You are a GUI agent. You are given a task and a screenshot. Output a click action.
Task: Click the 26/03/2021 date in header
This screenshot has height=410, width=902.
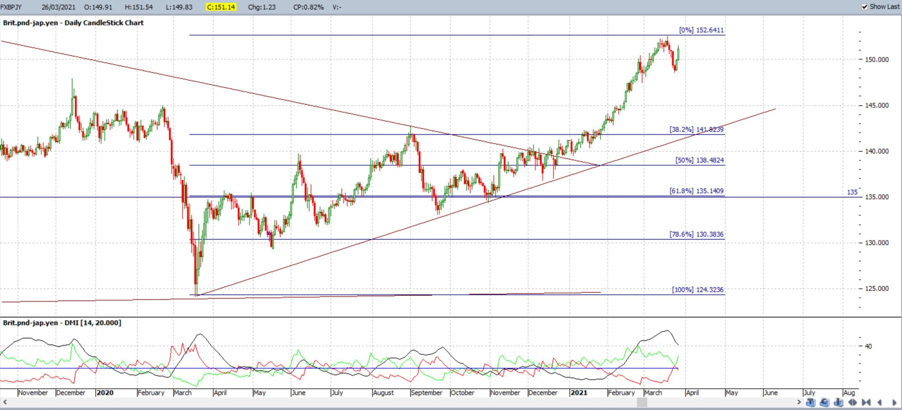click(58, 7)
